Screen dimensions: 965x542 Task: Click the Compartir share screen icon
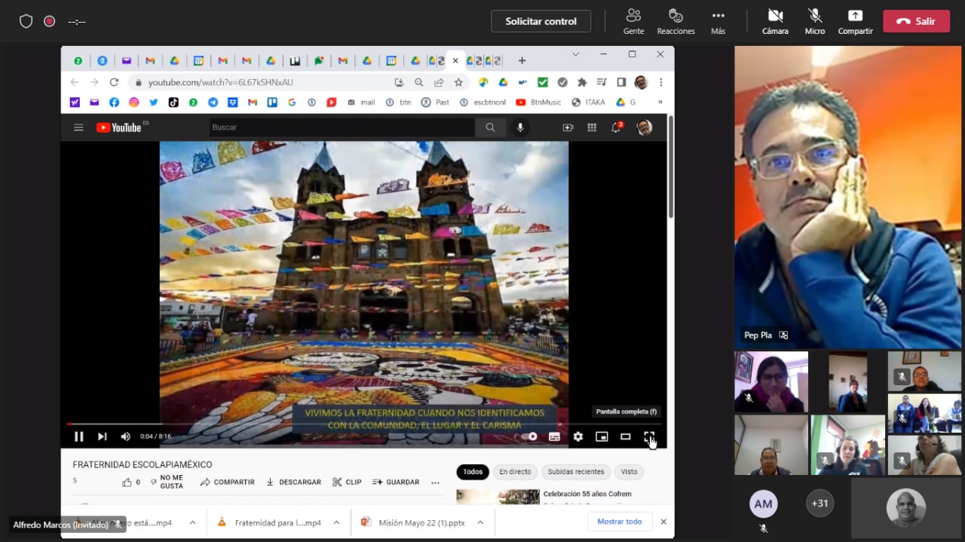click(855, 20)
